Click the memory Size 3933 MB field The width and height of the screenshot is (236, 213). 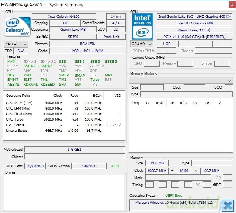point(157,163)
